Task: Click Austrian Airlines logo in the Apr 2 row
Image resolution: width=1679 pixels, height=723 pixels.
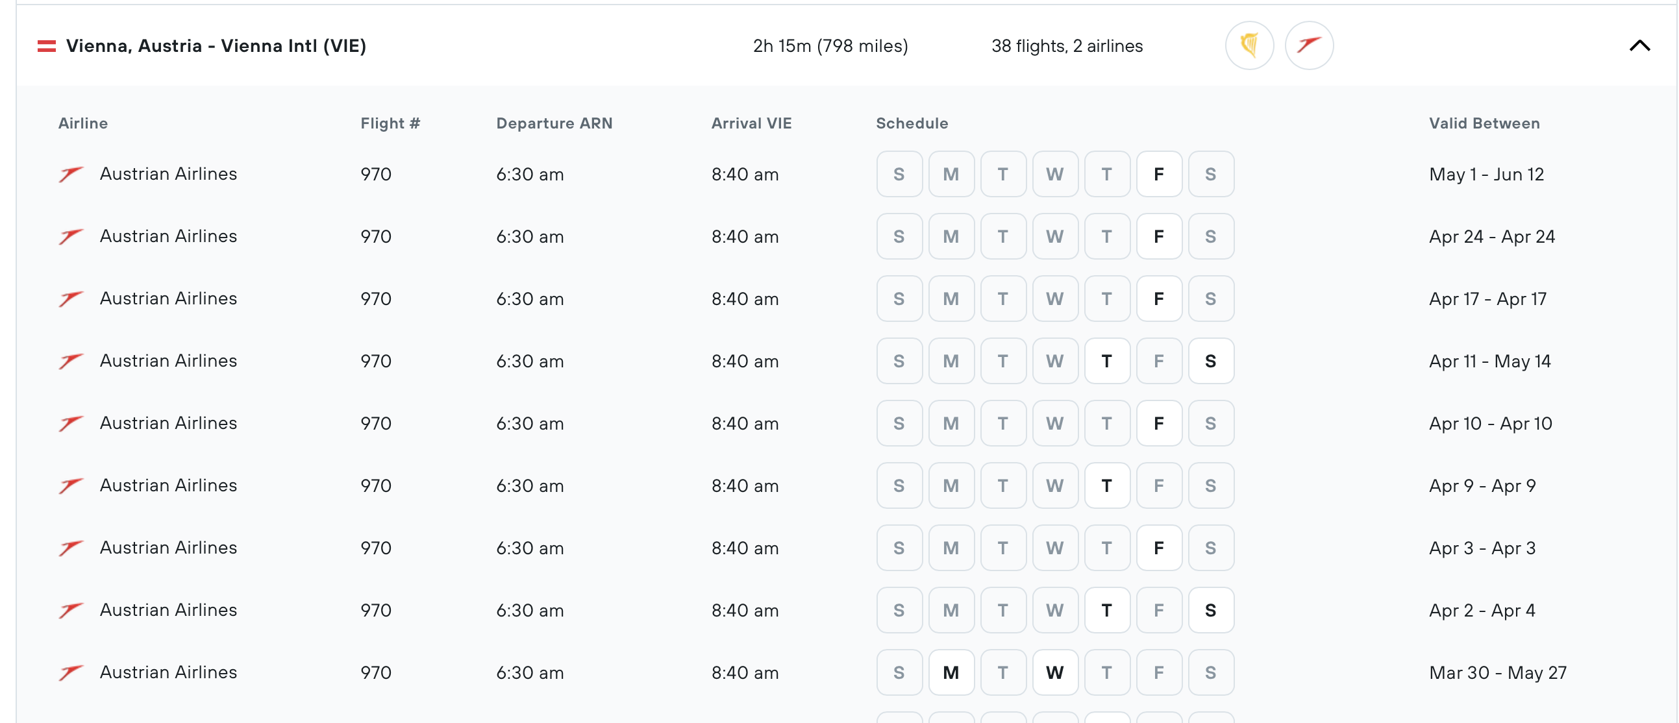Action: [70, 610]
